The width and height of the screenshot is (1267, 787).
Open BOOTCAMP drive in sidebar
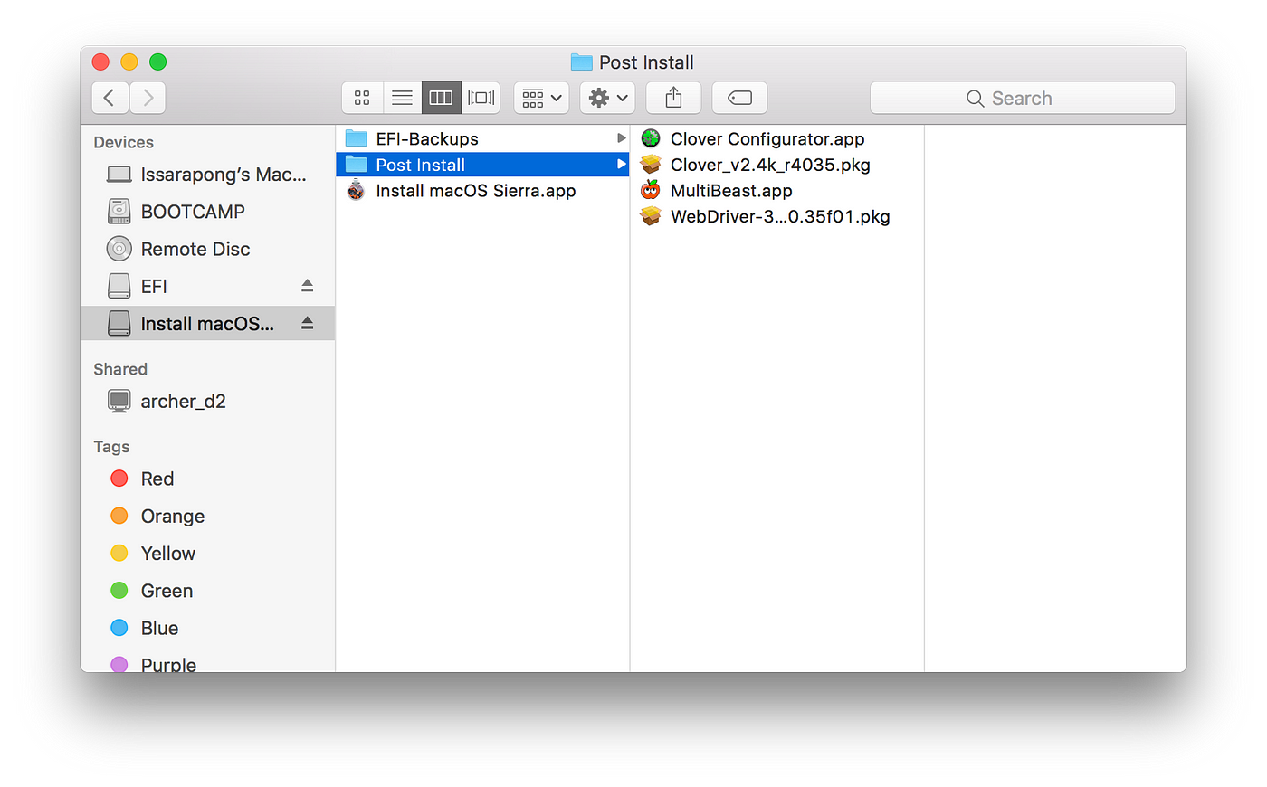[x=207, y=212]
